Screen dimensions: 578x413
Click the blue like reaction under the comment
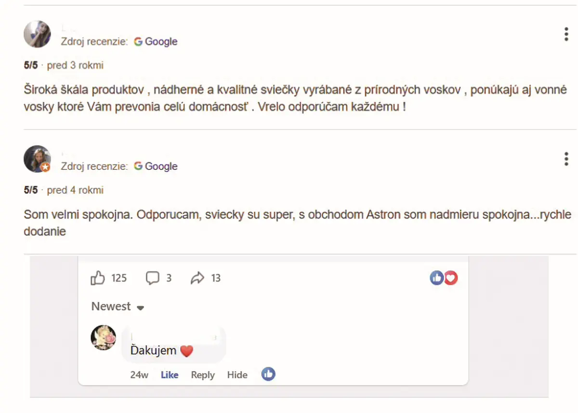pos(268,374)
